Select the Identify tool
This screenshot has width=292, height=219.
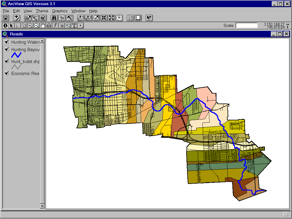(5, 25)
